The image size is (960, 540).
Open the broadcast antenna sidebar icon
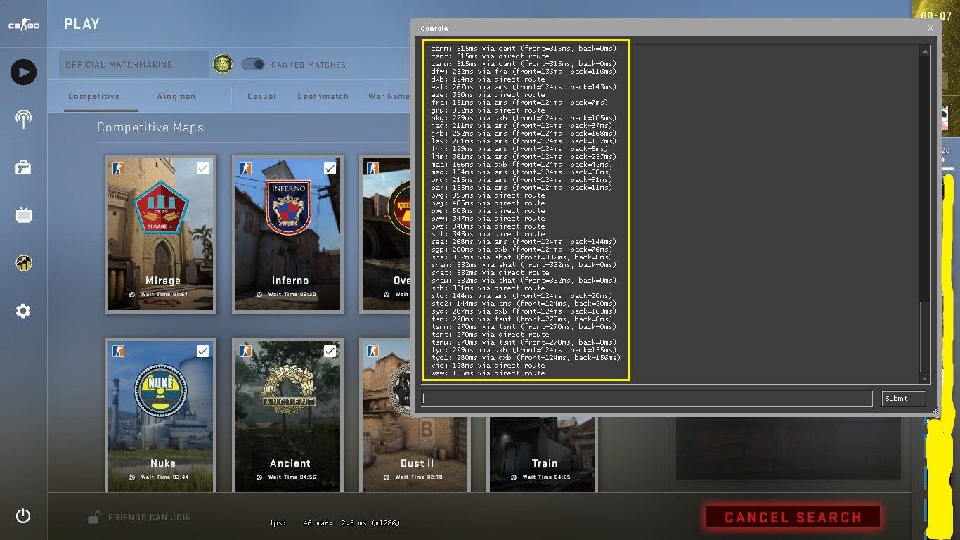(23, 118)
